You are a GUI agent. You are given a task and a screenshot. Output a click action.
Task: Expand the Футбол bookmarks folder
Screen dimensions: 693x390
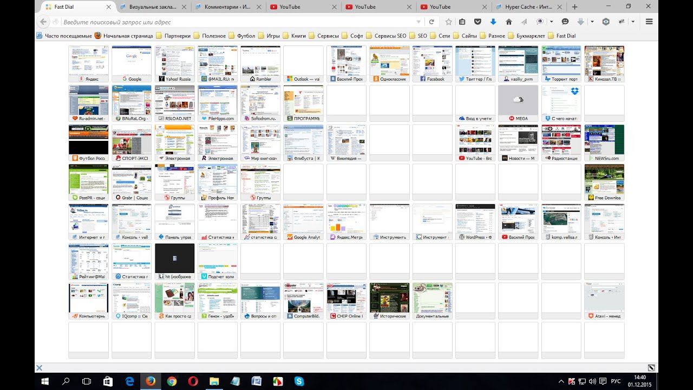(x=241, y=36)
